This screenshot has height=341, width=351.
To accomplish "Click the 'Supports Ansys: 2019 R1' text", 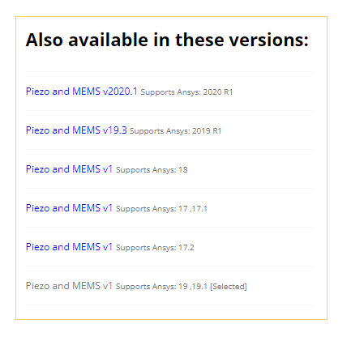I will [176, 131].
